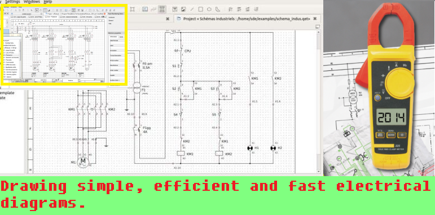The height and width of the screenshot is (215, 435).
Task: Select the add text field tool
Action: (x=175, y=9)
